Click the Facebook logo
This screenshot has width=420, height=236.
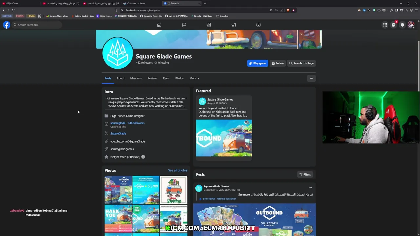tap(7, 25)
